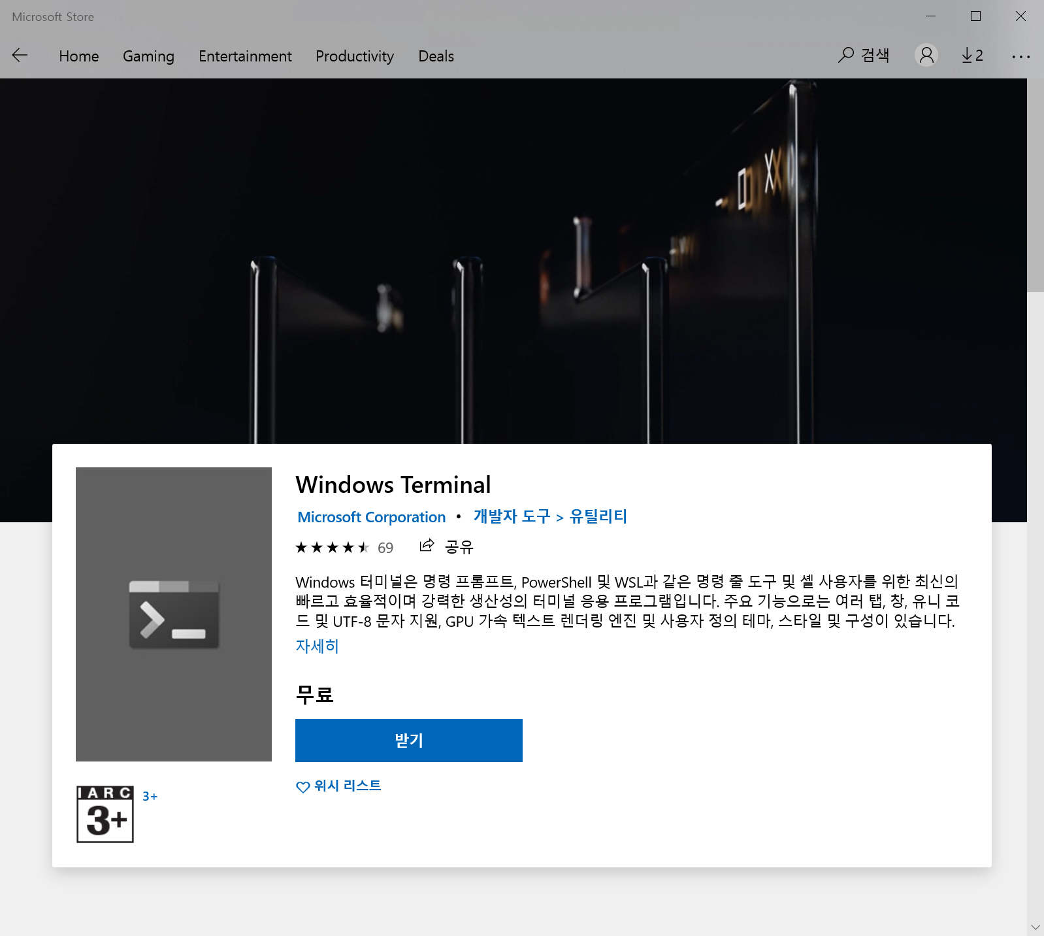This screenshot has width=1044, height=936.
Task: Open the Deals tab
Action: pyautogui.click(x=436, y=56)
